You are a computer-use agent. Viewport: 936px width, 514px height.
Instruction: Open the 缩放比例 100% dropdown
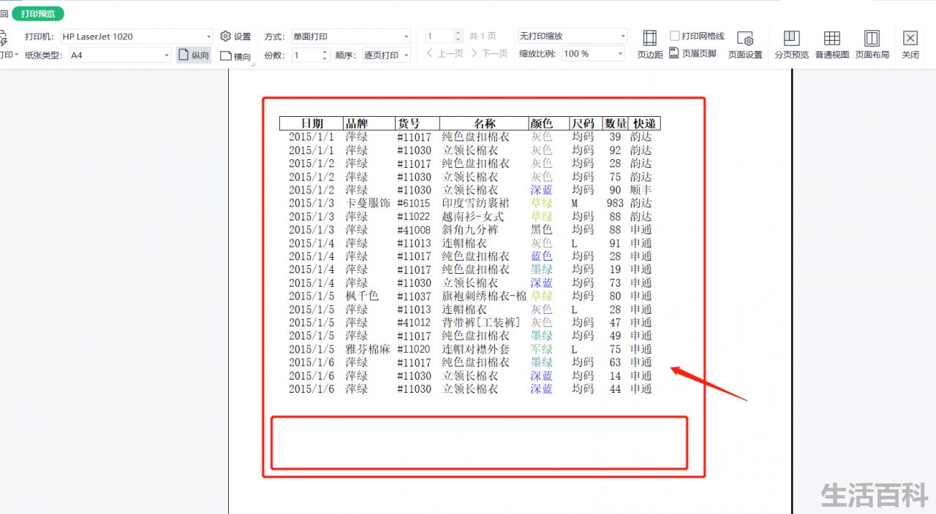[x=593, y=53]
